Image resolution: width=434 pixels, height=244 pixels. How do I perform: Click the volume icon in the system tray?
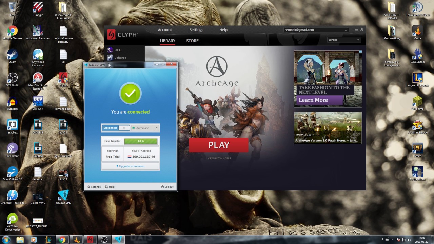click(409, 240)
